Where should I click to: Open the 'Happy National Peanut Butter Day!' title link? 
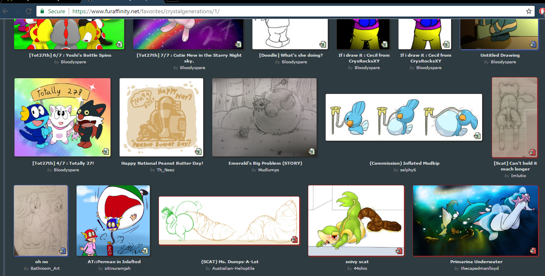162,163
